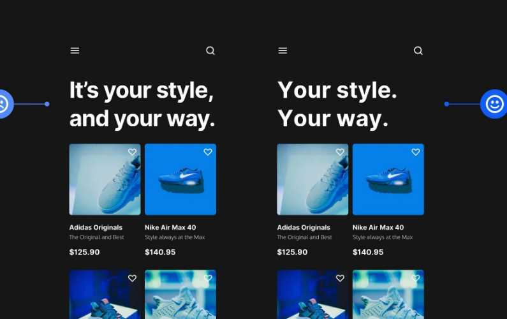Click search icon in right mockup
The height and width of the screenshot is (319, 507).
click(x=418, y=51)
